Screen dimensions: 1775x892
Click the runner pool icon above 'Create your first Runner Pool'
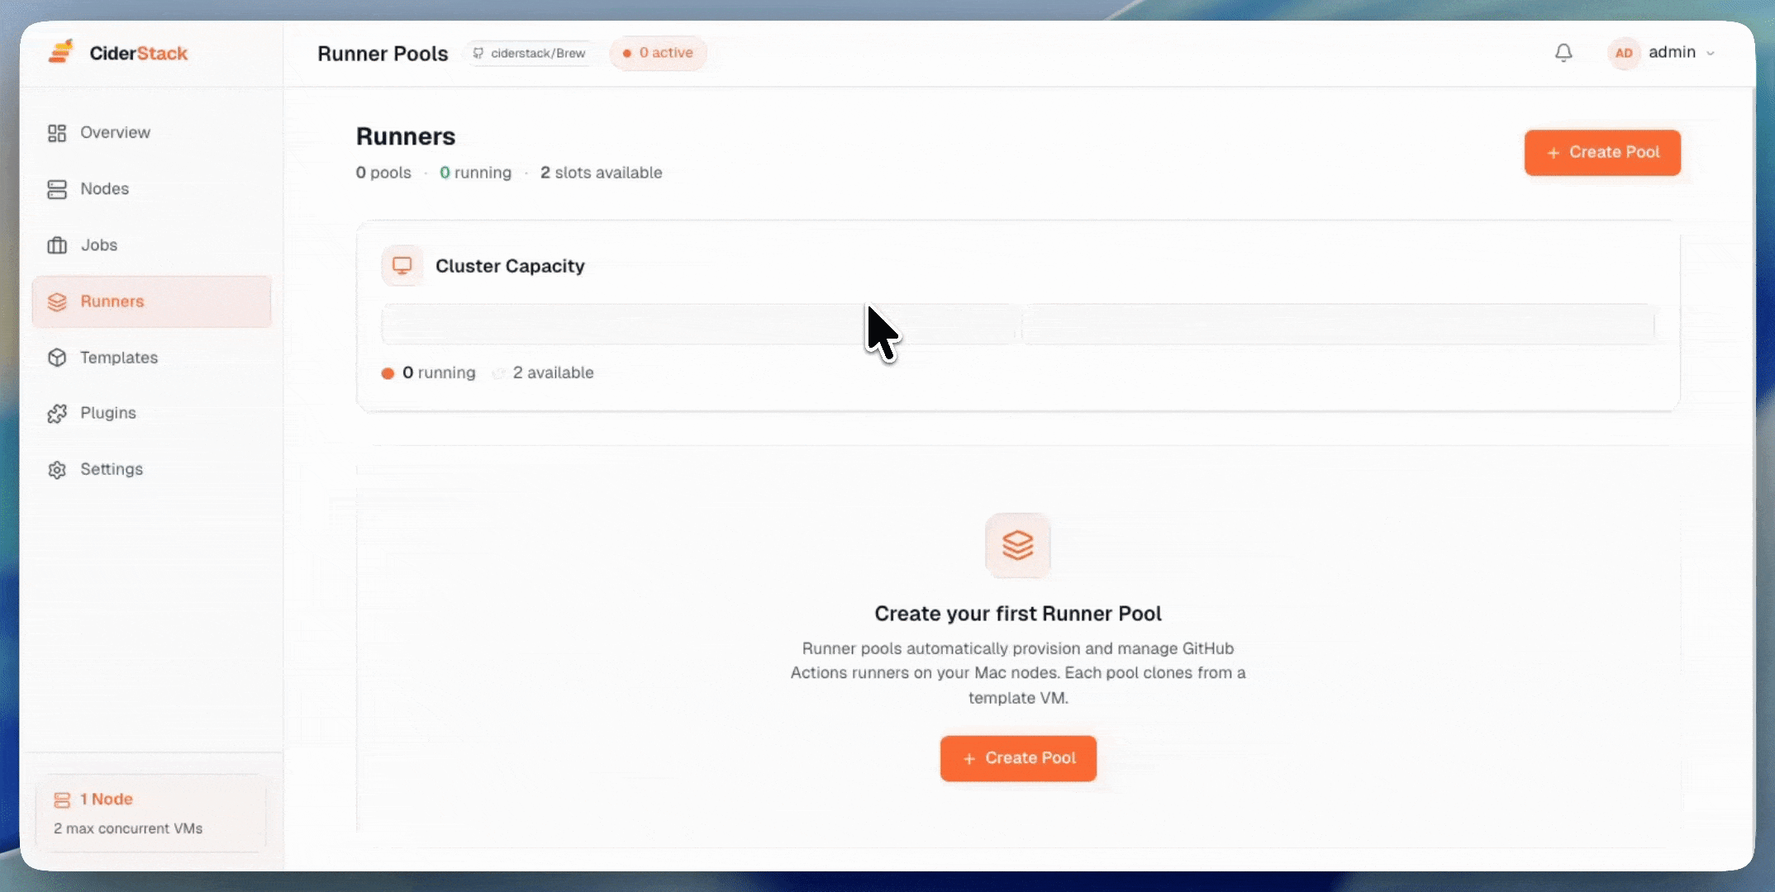pos(1017,545)
